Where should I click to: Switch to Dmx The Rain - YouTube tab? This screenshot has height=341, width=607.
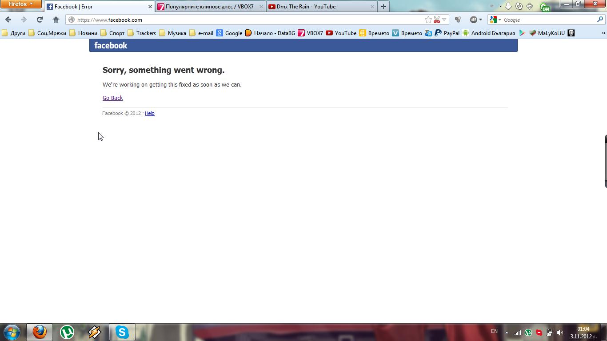pos(321,7)
